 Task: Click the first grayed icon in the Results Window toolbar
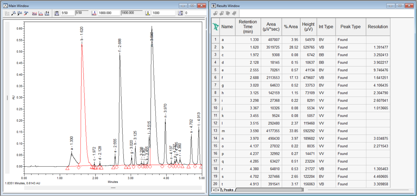pos(215,13)
